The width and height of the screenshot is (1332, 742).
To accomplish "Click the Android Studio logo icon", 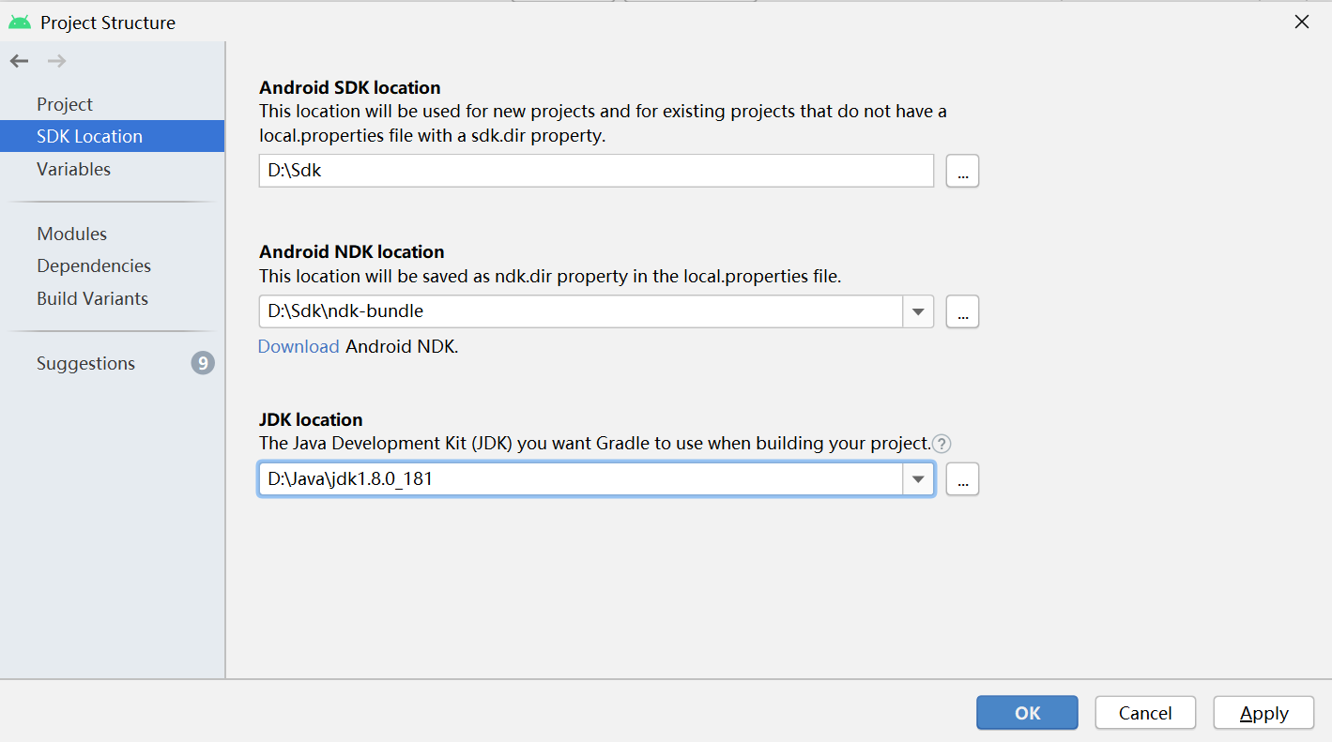I will tap(21, 21).
